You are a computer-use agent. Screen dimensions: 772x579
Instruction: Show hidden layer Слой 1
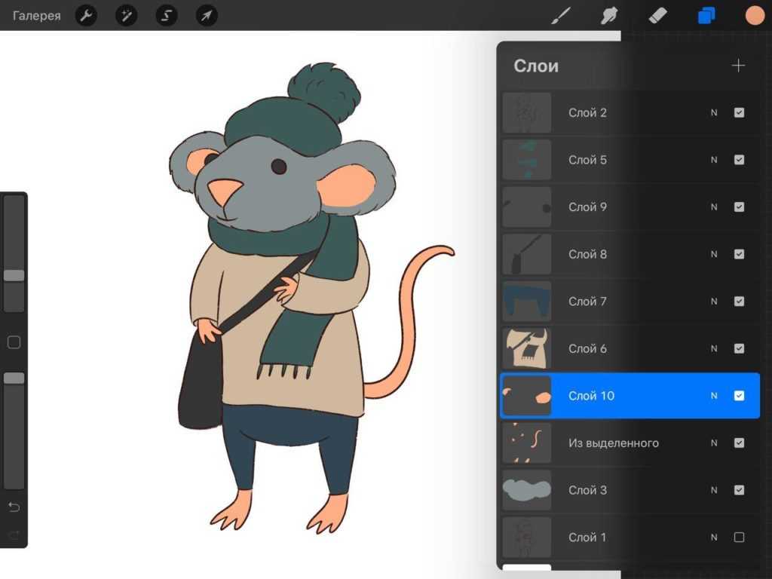[x=739, y=538]
